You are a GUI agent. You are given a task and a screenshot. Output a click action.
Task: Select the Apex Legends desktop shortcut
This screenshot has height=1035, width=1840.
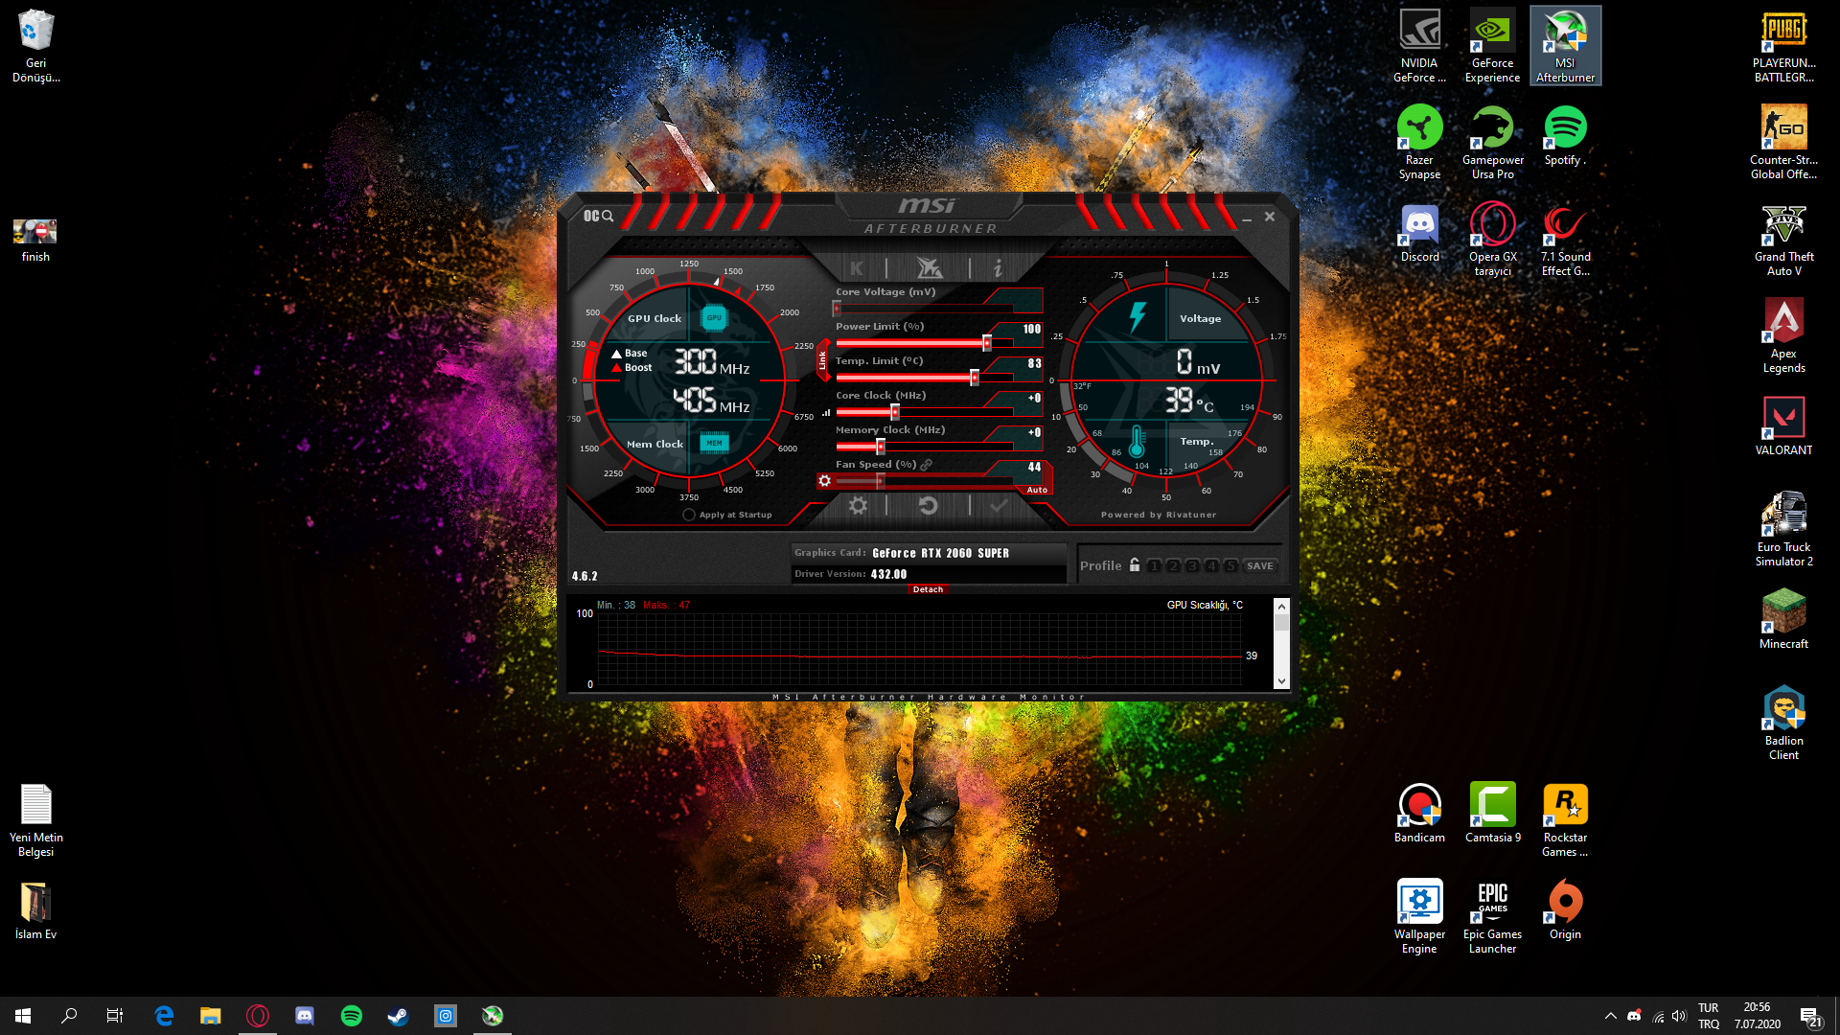(1783, 336)
